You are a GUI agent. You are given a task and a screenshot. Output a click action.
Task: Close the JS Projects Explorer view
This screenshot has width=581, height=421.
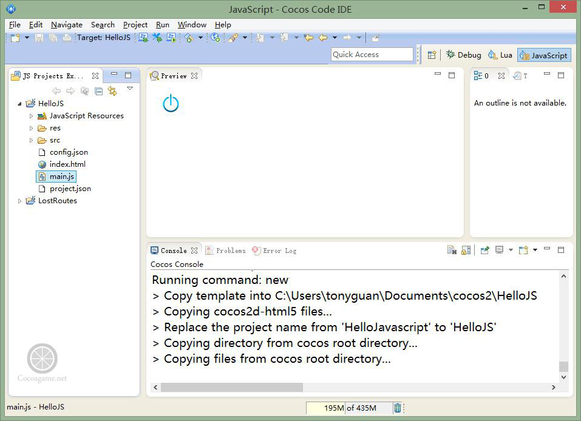point(95,76)
